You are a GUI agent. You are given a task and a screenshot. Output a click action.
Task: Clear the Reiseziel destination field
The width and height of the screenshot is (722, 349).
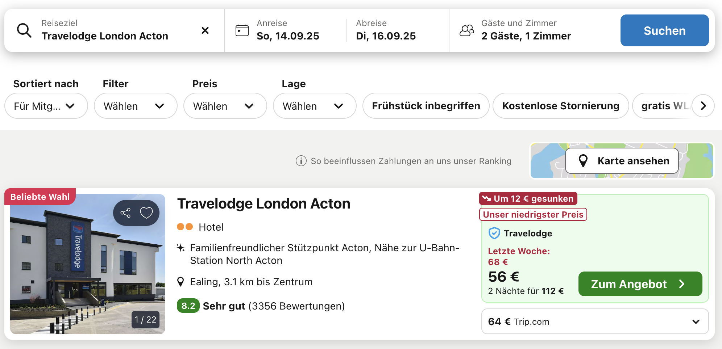pos(205,30)
